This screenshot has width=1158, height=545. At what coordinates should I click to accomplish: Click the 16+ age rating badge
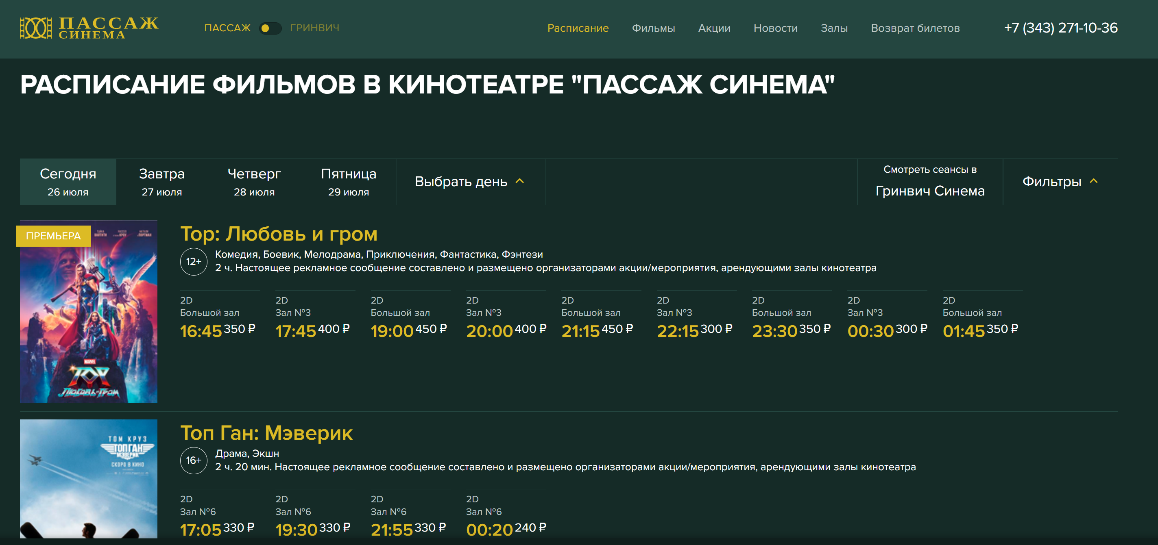[193, 460]
